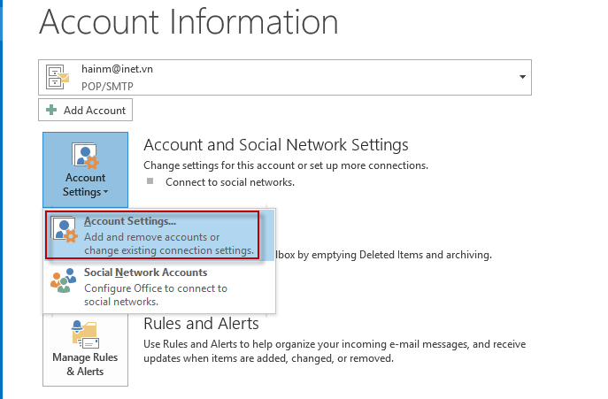Choose Account Settings... from the dropdown menu
Image resolution: width=608 pixels, height=399 pixels.
click(x=130, y=221)
